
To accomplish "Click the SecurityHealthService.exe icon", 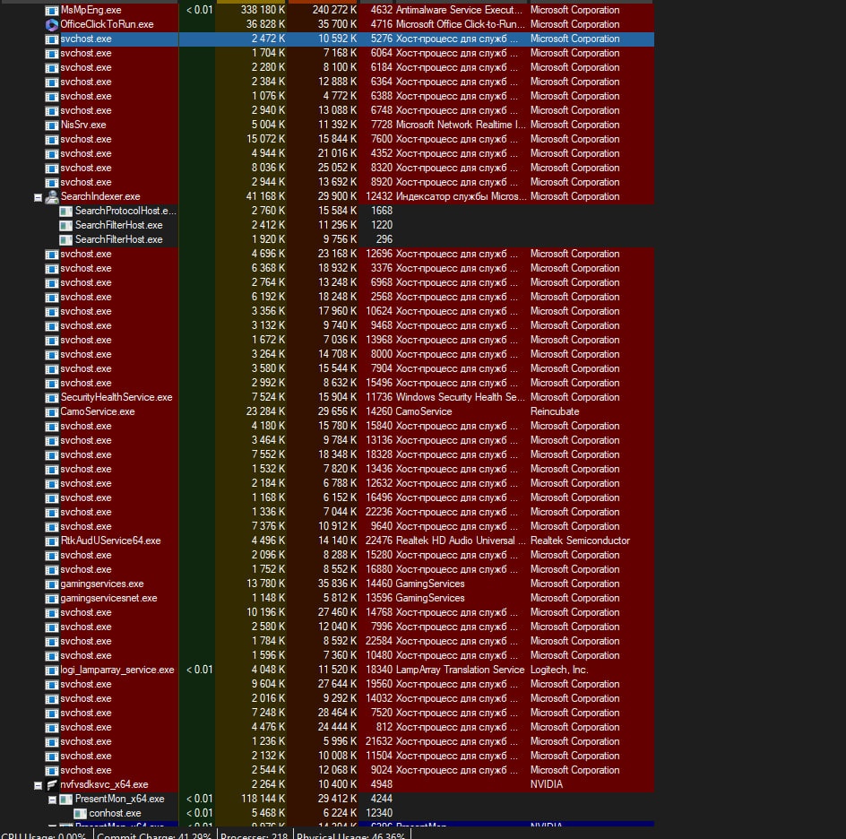I will [x=52, y=398].
